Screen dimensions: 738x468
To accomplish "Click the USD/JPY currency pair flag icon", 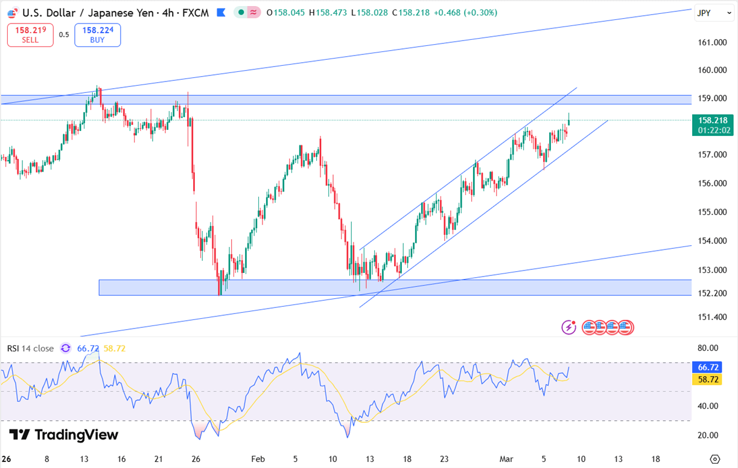I will pyautogui.click(x=12, y=12).
